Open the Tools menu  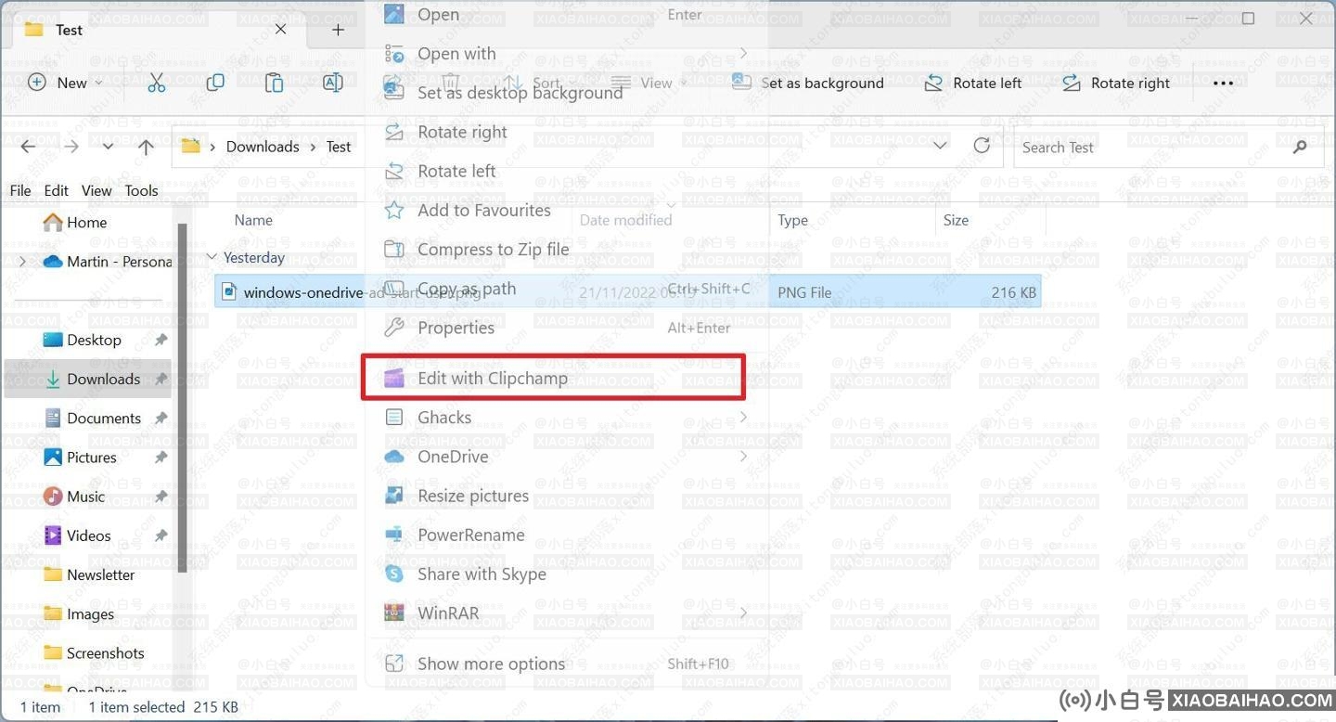141,190
